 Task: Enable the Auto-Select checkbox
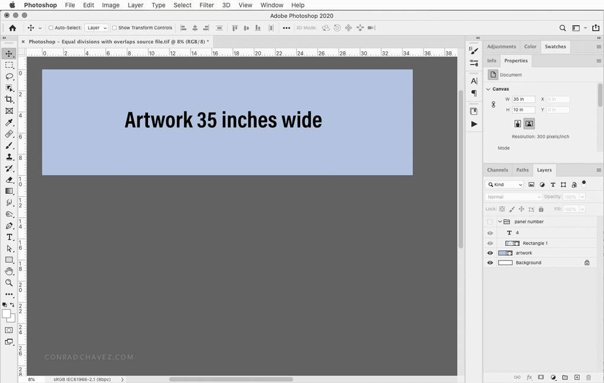51,28
